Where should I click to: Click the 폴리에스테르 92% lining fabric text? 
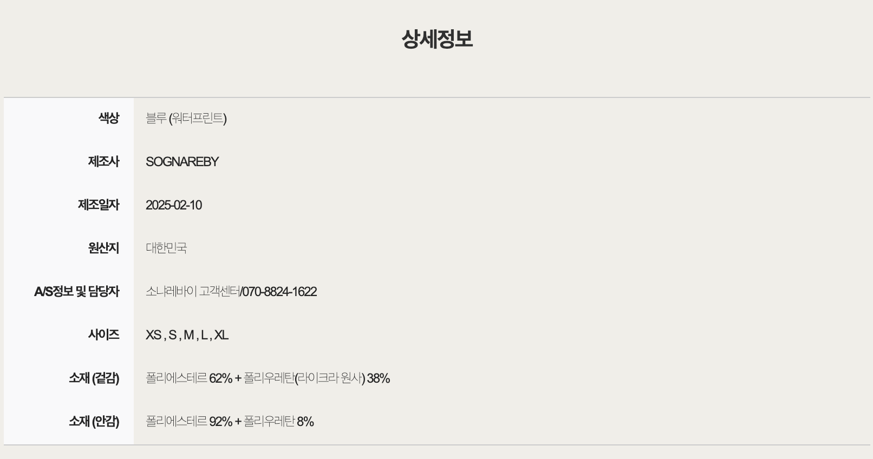[189, 421]
